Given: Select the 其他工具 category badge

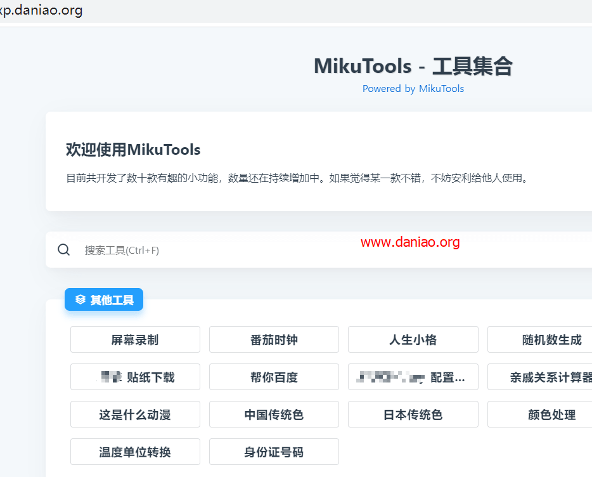Looking at the screenshot, I should 104,299.
